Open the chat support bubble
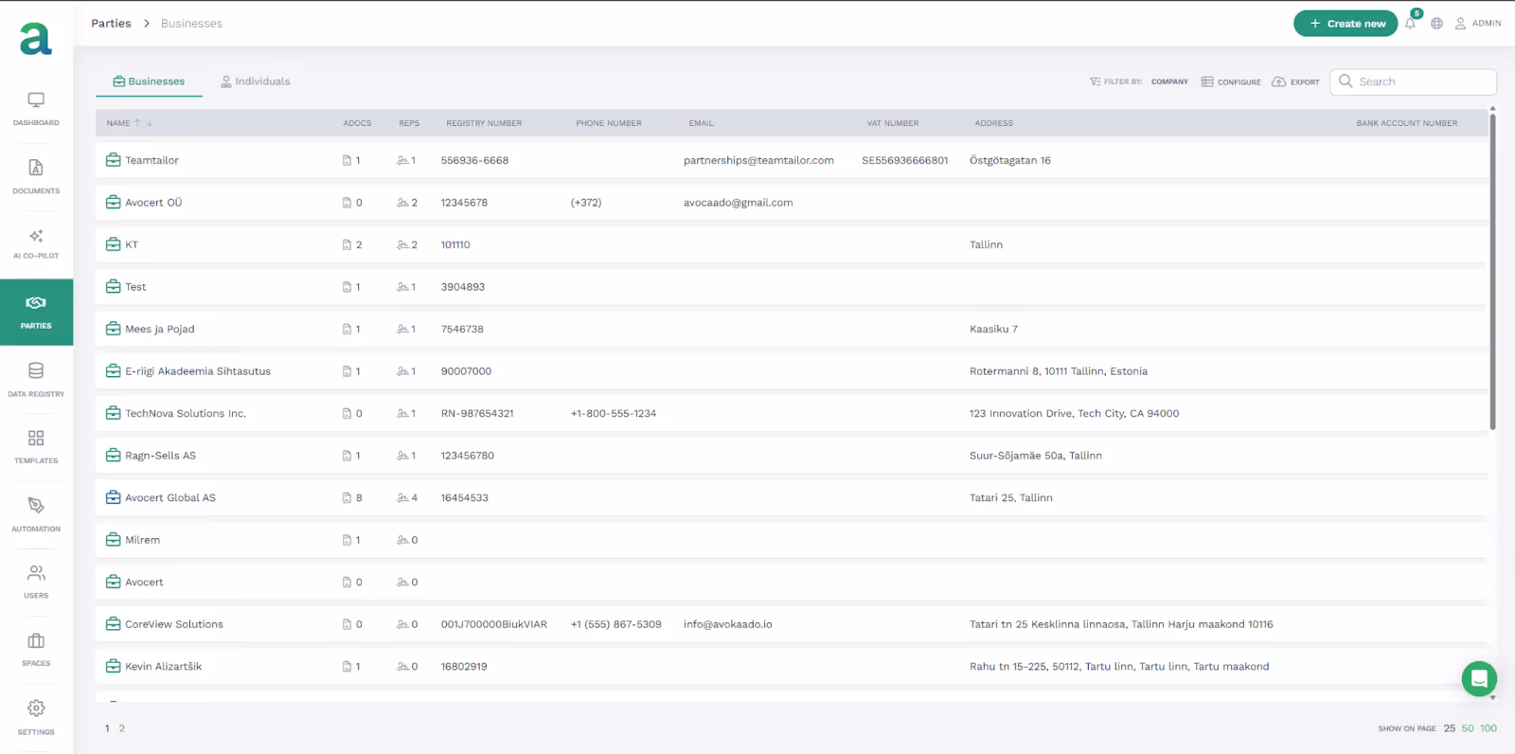The image size is (1515, 754). (x=1479, y=678)
